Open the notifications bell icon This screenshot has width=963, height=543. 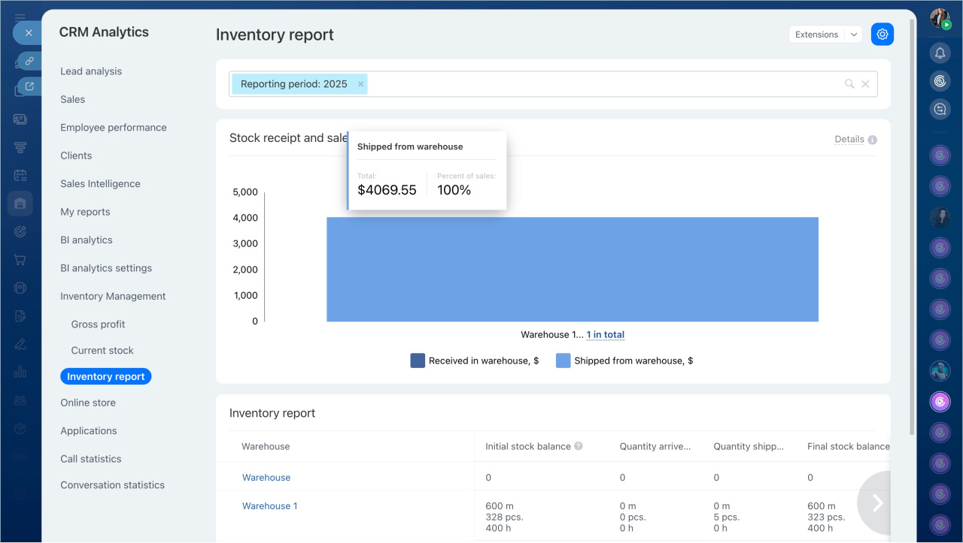(x=940, y=53)
